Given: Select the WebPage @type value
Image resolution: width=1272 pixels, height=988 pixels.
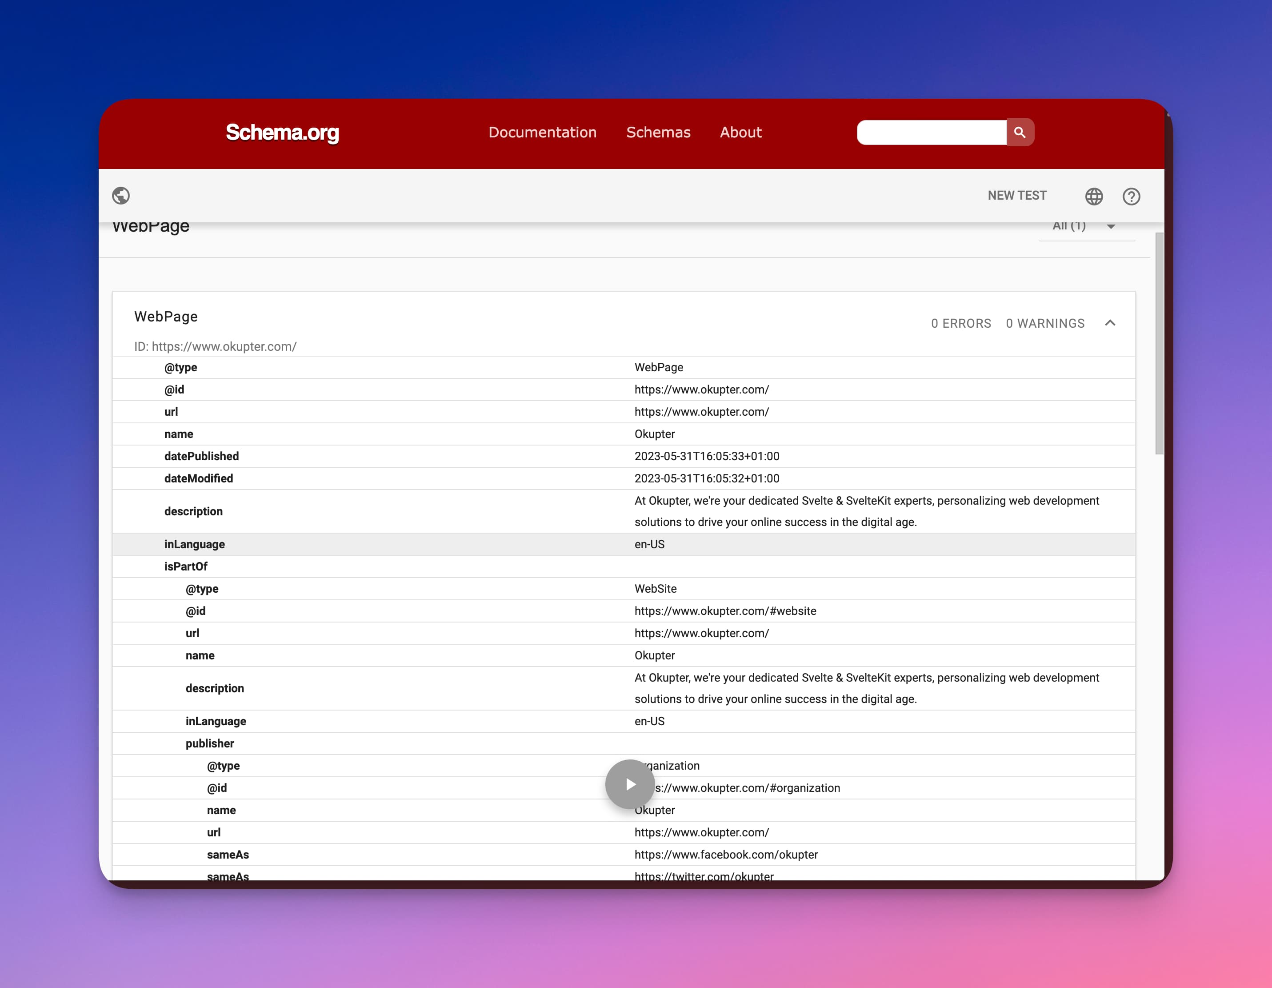Looking at the screenshot, I should 659,368.
